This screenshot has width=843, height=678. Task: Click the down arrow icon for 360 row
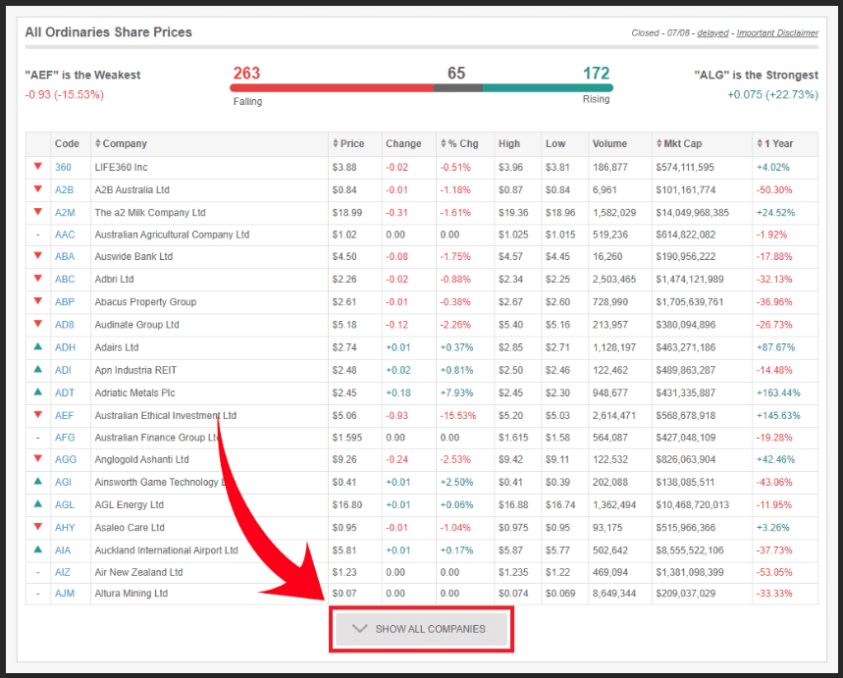click(x=37, y=166)
